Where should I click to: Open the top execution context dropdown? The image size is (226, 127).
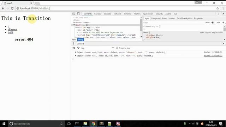point(97,48)
